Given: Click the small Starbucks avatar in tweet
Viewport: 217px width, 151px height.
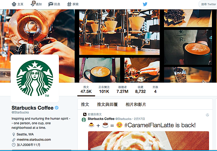Looking at the screenshot, I should click(84, 120).
